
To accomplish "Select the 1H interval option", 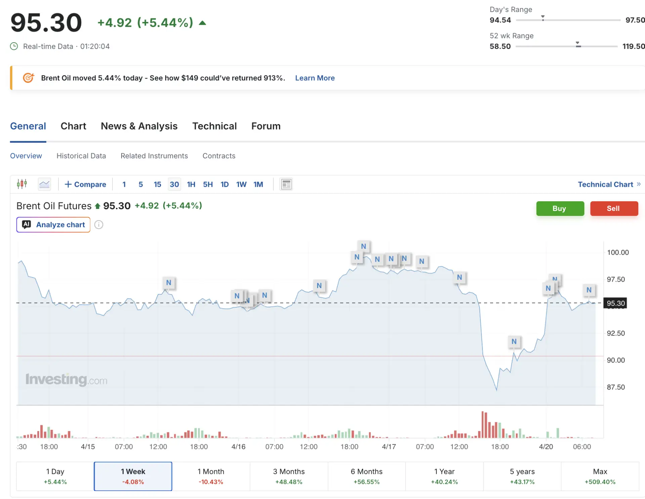I will pyautogui.click(x=191, y=184).
